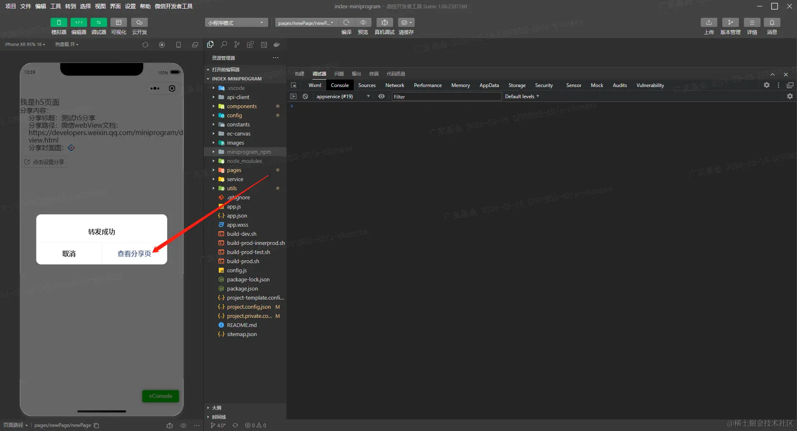
Task: Open the details panel icon
Action: [752, 22]
